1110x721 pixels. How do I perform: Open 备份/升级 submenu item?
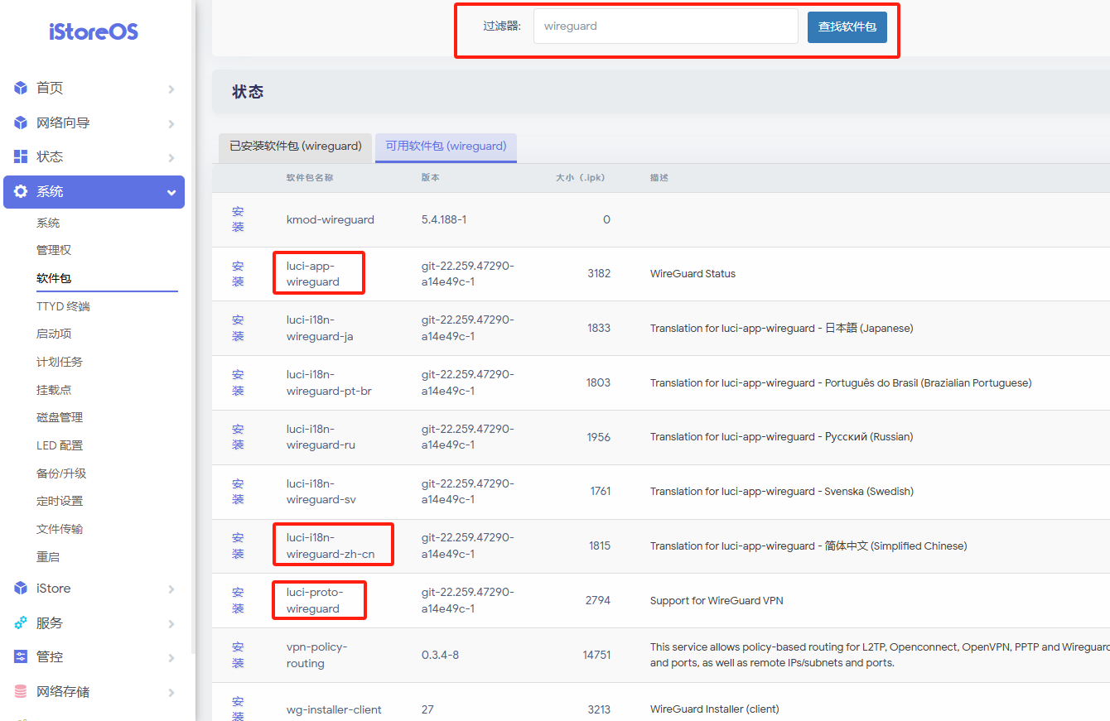click(x=61, y=473)
